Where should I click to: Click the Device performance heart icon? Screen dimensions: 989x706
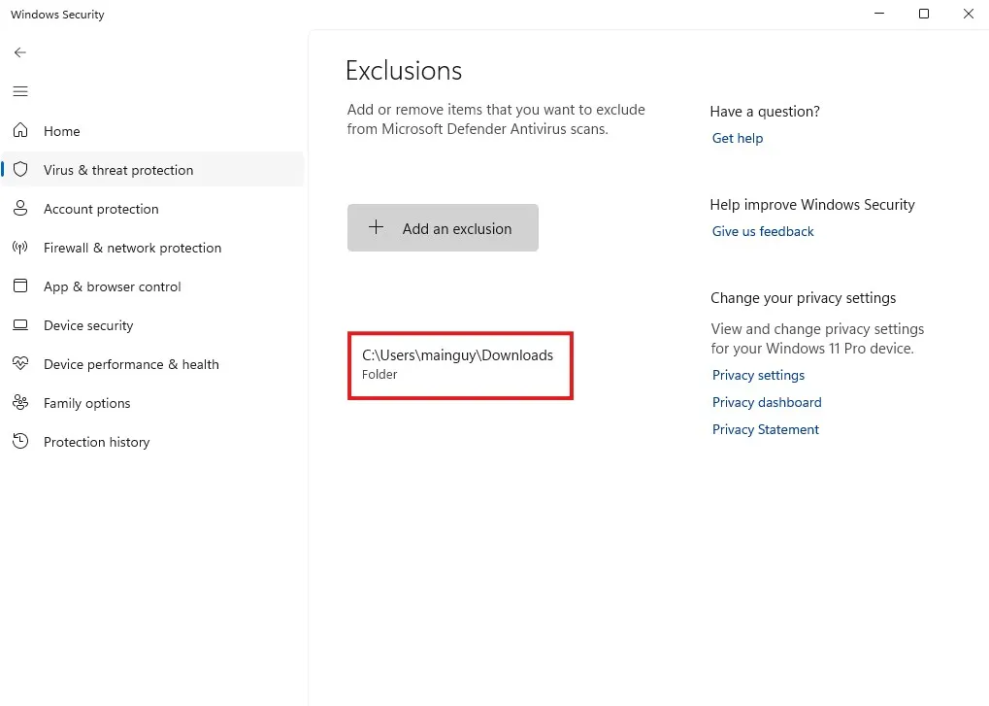20,364
